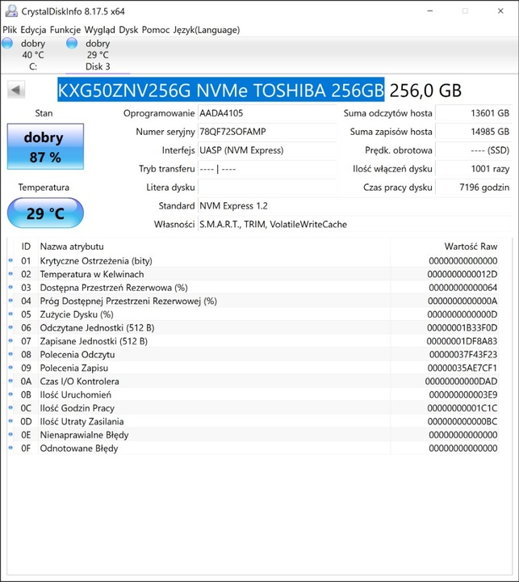Image resolution: width=519 pixels, height=582 pixels.
Task: Click the Nazwa atrybutu column header
Action: pos(214,247)
